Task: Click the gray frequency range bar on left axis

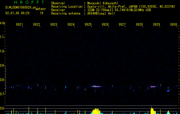Action: point(5,80)
